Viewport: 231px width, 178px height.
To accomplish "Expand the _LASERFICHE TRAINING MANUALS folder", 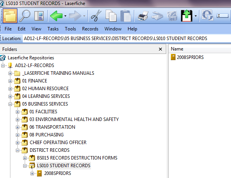I will [x=10, y=73].
